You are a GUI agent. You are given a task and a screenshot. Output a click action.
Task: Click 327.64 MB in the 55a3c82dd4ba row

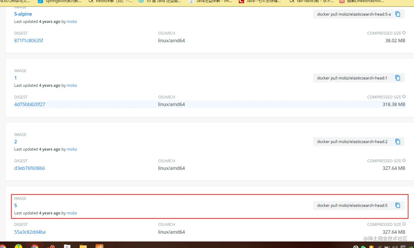[394, 232]
